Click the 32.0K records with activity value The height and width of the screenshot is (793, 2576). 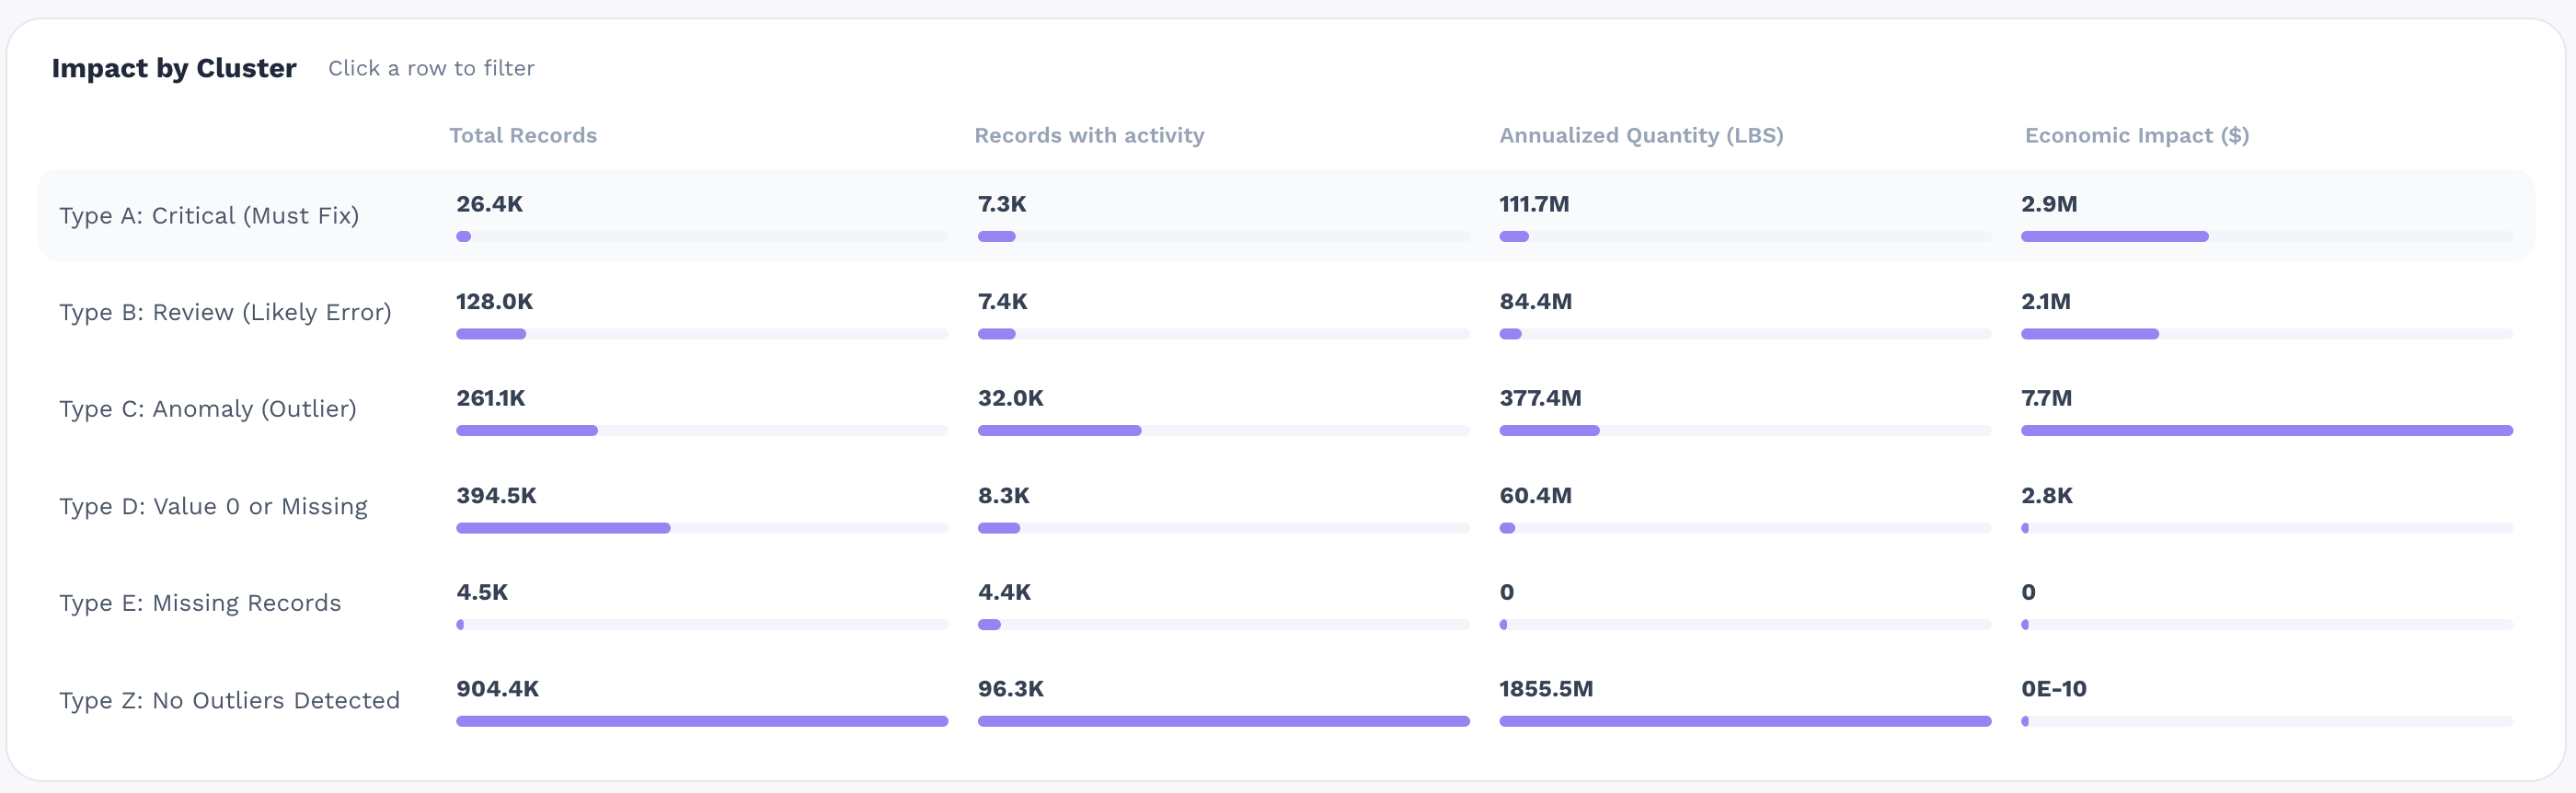pos(1010,398)
